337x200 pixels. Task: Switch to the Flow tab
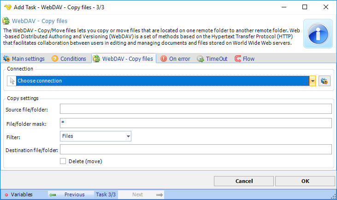coord(245,59)
